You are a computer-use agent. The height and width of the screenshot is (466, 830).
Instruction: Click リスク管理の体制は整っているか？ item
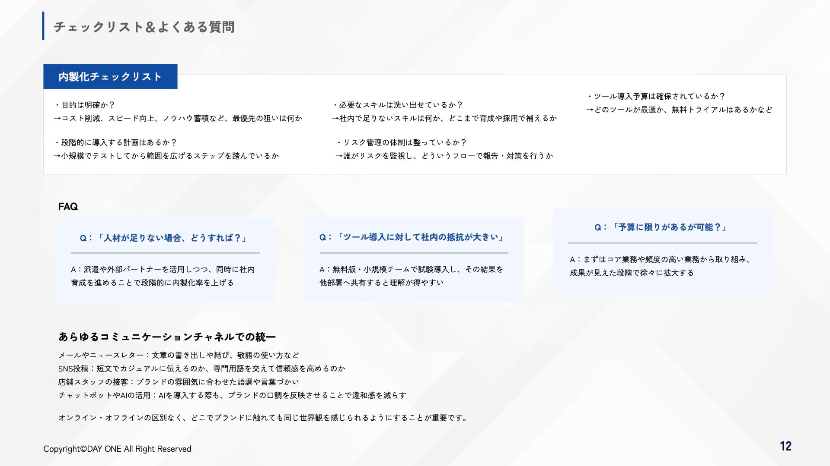[402, 142]
